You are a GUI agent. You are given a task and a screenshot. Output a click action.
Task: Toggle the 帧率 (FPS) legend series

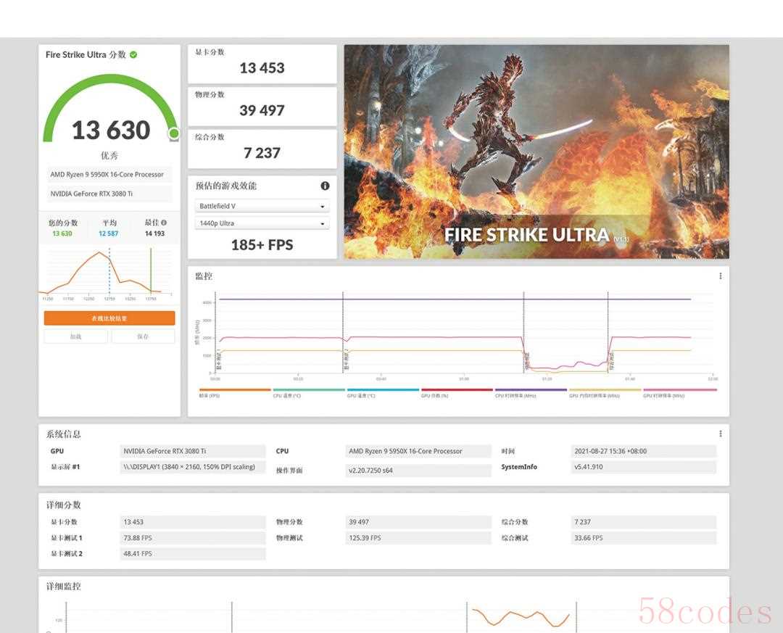(x=210, y=395)
